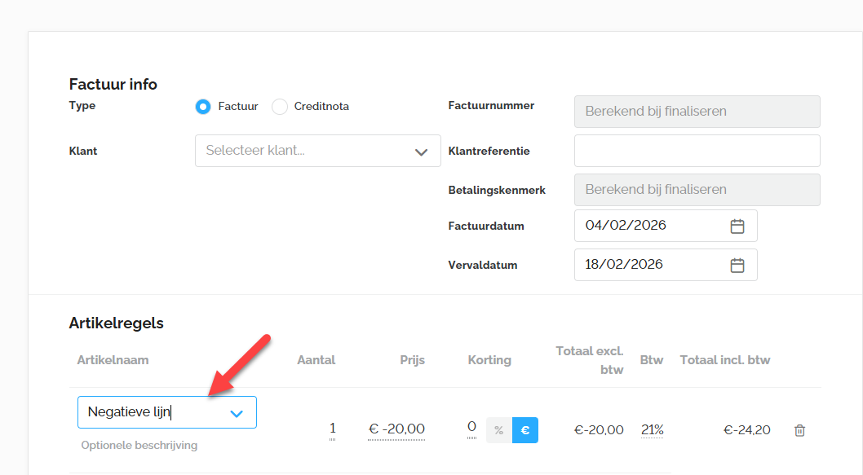The image size is (863, 475).
Task: Click the Betalingskenmerk disabled field
Action: pos(697,190)
